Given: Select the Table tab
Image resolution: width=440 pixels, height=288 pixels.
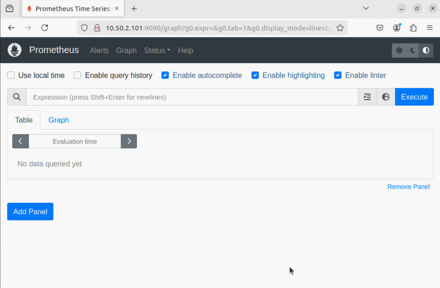Looking at the screenshot, I should point(24,120).
